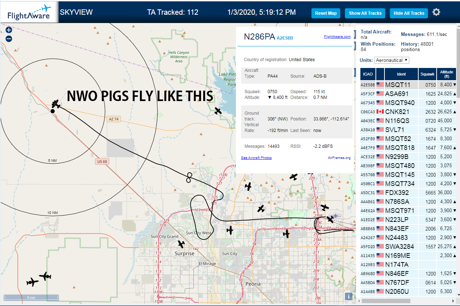Sort the table by ICAO column
This screenshot has width=460, height=306.
(x=368, y=74)
